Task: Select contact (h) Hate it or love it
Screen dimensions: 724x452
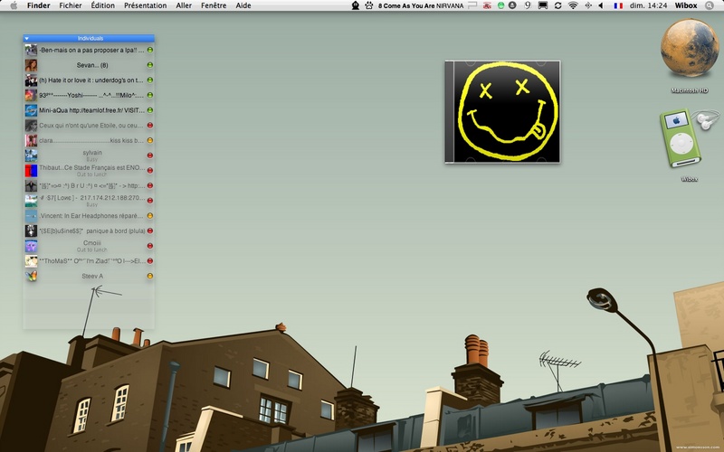Action: coord(89,80)
